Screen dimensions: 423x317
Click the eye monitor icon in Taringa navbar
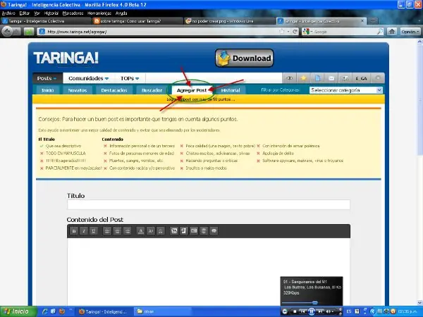tap(290, 78)
